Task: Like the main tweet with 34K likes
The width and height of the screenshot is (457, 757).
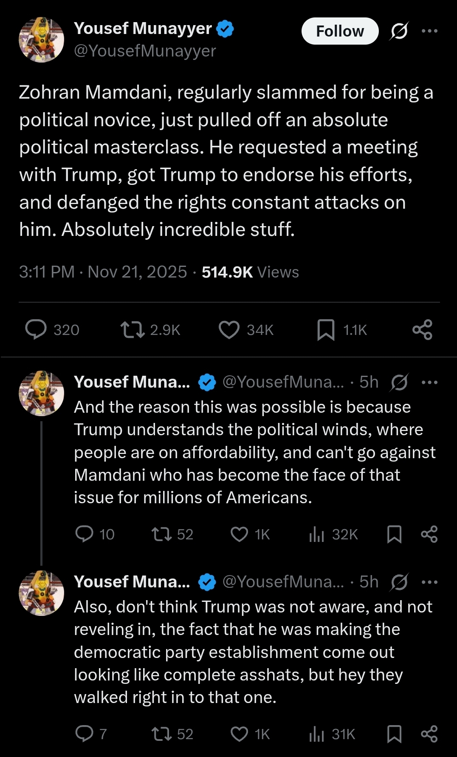Action: (229, 330)
